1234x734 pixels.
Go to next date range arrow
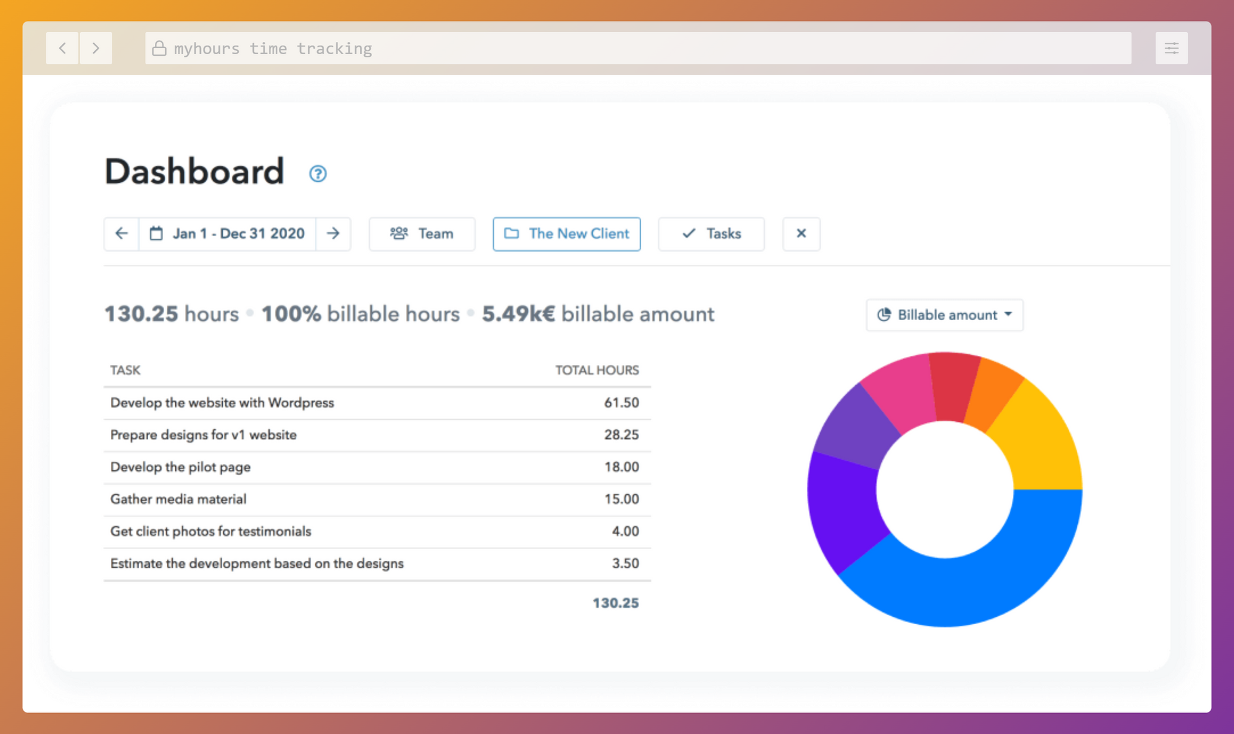point(333,234)
